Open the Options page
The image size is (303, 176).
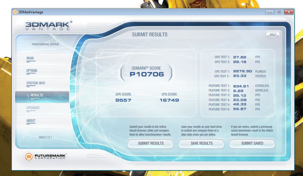pyautogui.click(x=42, y=72)
